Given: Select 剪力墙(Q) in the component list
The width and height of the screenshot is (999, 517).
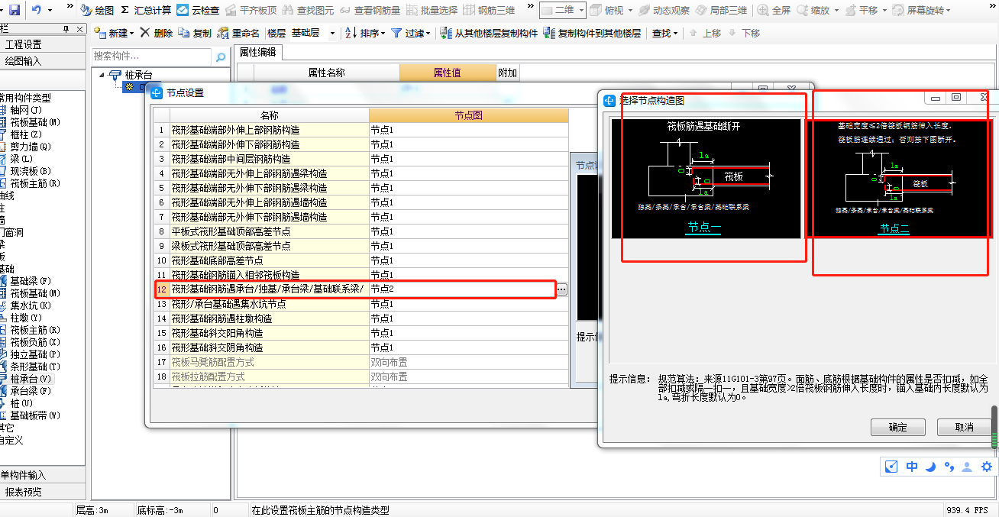Looking at the screenshot, I should (x=29, y=147).
